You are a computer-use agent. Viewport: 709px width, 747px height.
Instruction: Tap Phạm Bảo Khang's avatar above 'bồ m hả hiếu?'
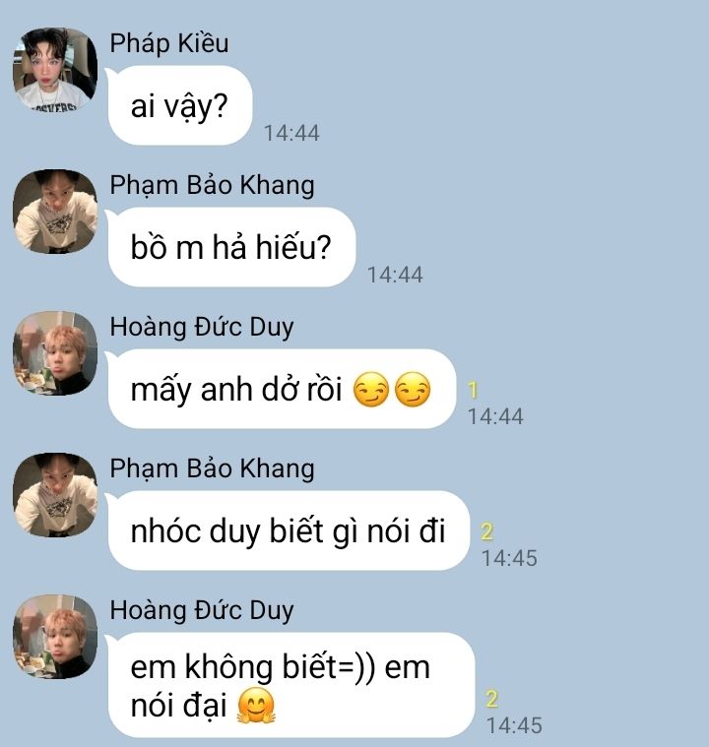click(55, 211)
